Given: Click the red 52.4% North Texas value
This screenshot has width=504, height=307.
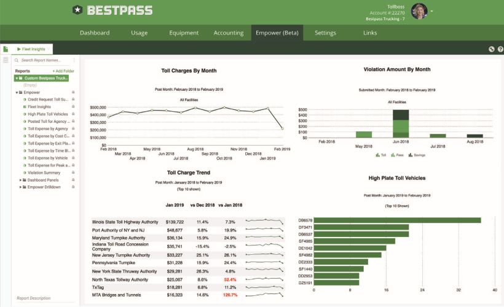Looking at the screenshot, I should click(230, 280).
